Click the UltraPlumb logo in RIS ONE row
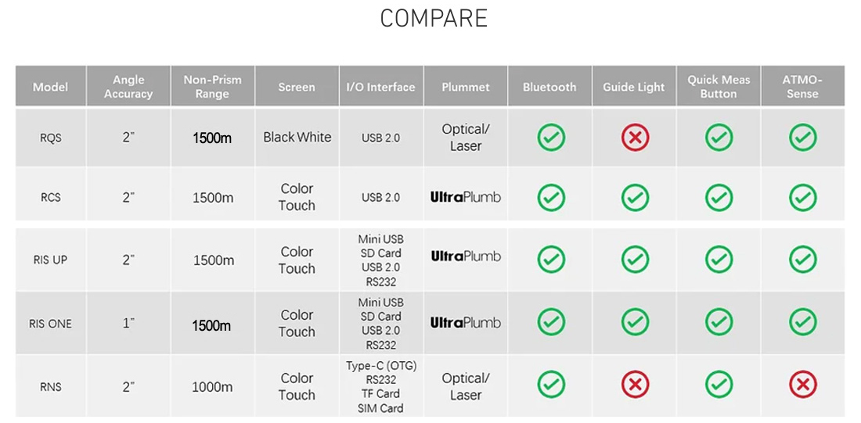The height and width of the screenshot is (423, 861). (x=466, y=322)
